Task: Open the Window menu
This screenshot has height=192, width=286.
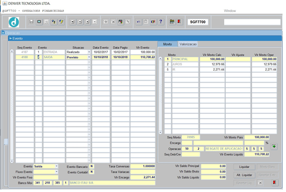Action: (x=230, y=11)
